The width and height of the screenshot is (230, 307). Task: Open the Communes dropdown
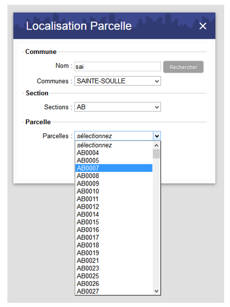[x=118, y=81]
